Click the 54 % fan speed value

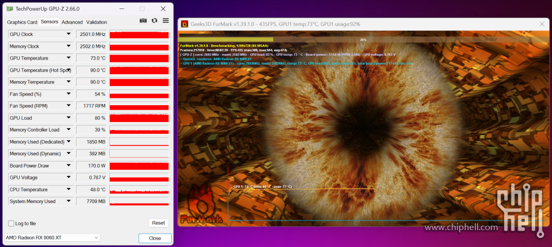[91, 95]
